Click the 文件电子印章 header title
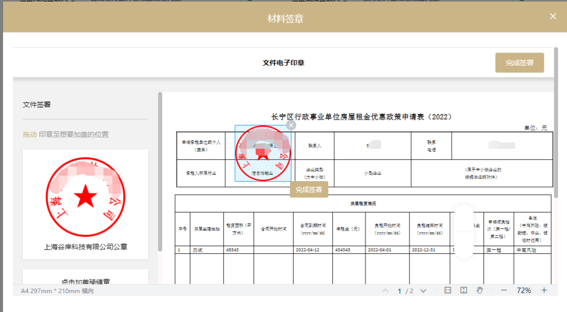567x312 pixels. coord(283,63)
